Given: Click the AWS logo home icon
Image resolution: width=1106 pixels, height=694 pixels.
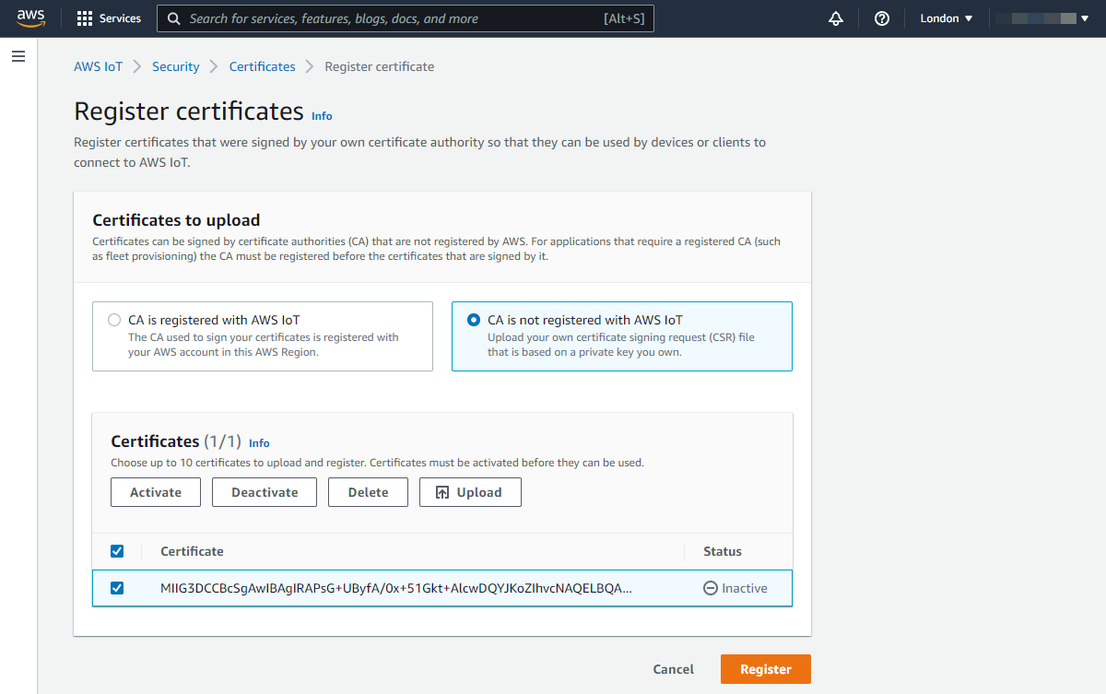Looking at the screenshot, I should 31,18.
